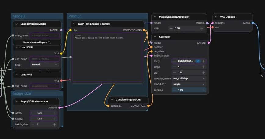Select the Models group title
The height and width of the screenshot is (139, 265).
click(19, 16)
